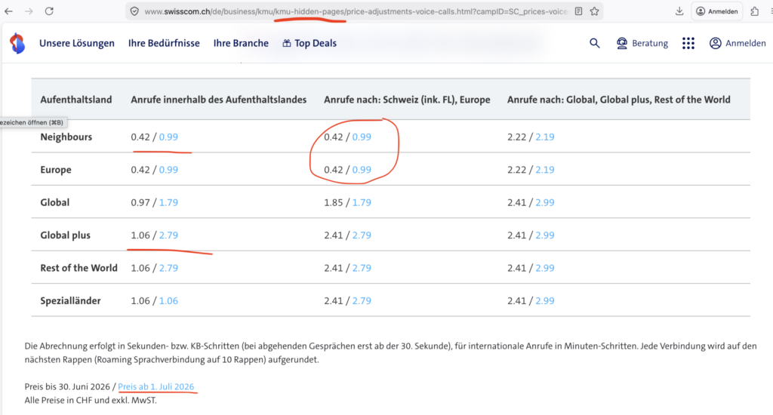Image resolution: width=773 pixels, height=415 pixels.
Task: Click the gift icon next to Top Deals
Action: click(x=286, y=43)
